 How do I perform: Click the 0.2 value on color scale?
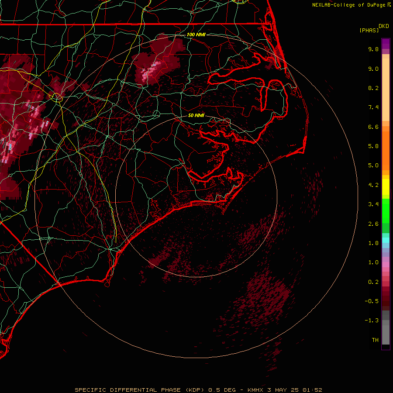pos(373,282)
